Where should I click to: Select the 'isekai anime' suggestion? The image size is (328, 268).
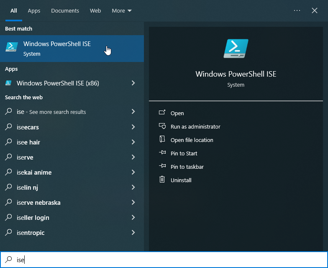(72, 172)
